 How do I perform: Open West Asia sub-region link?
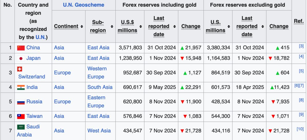(x=99, y=131)
